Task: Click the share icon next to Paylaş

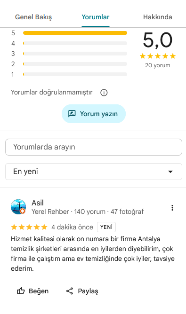Action: pos(70,291)
